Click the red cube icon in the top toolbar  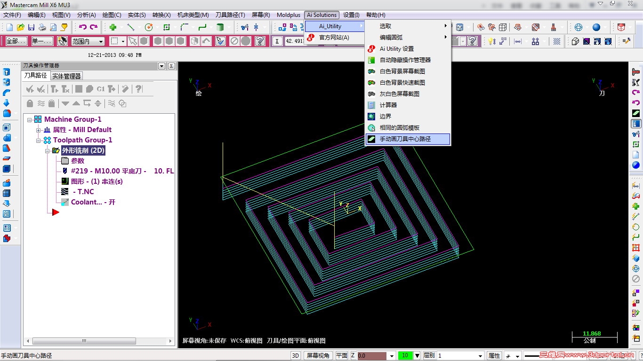tap(621, 27)
